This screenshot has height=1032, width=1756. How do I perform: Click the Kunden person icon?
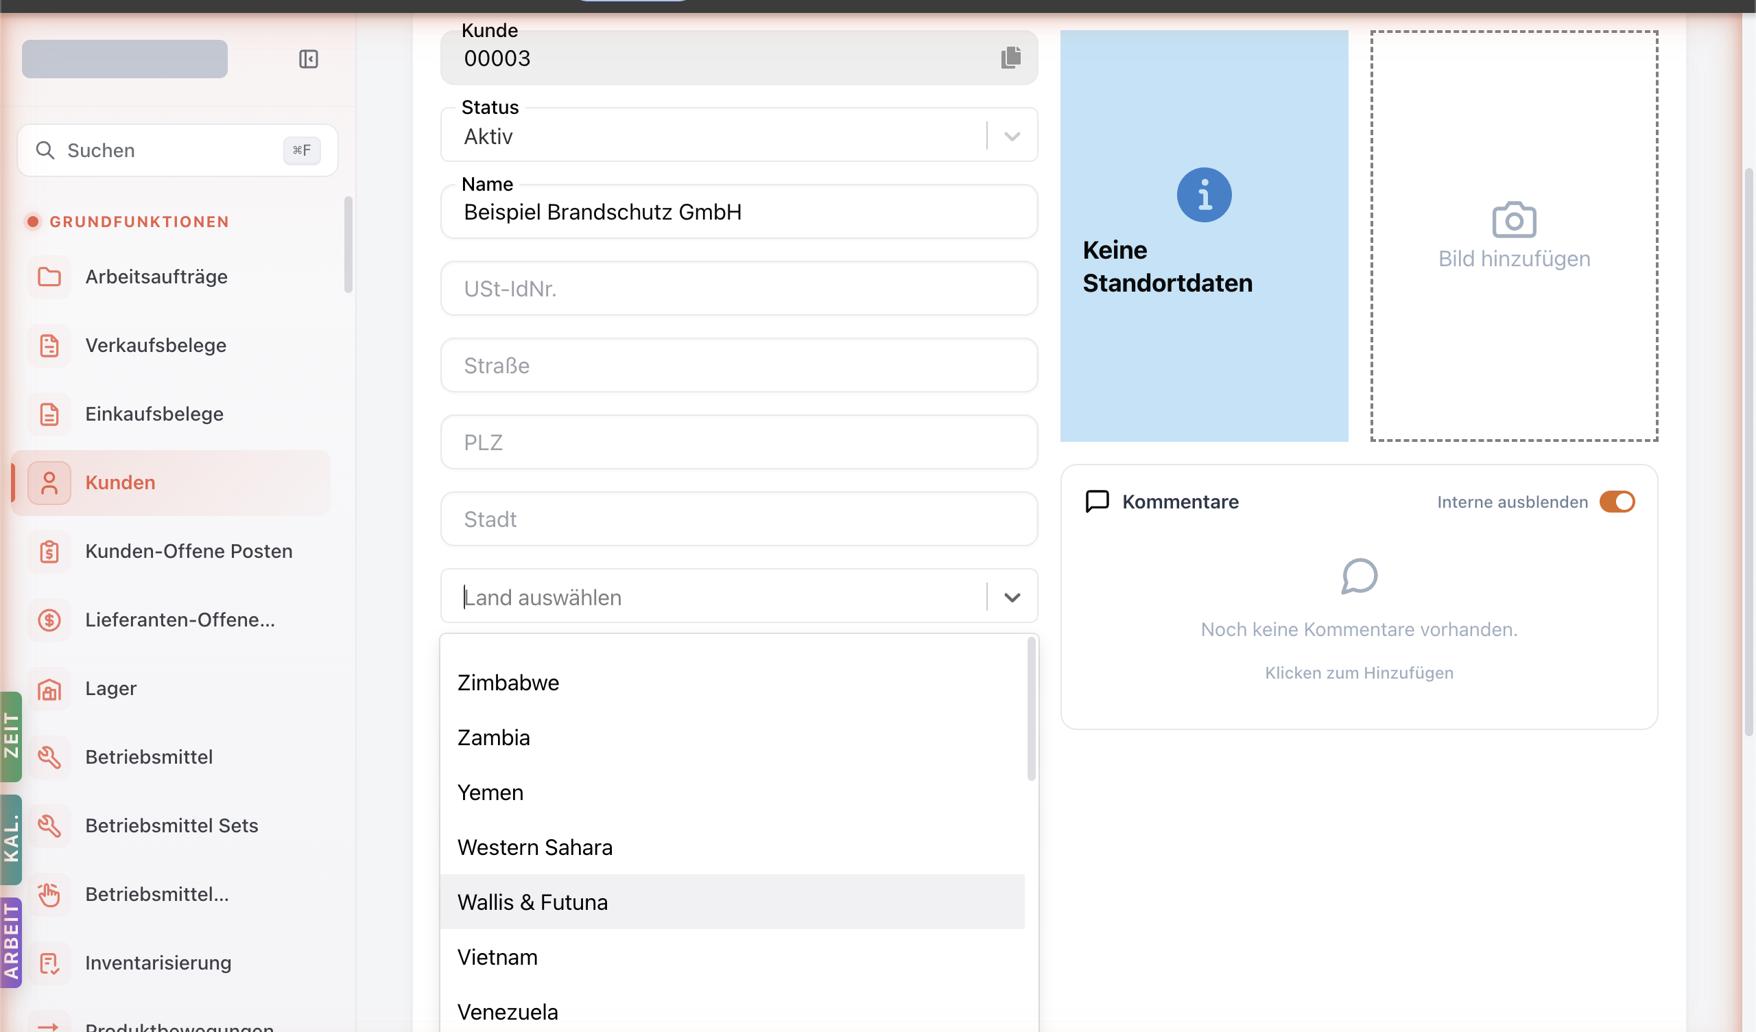point(49,482)
